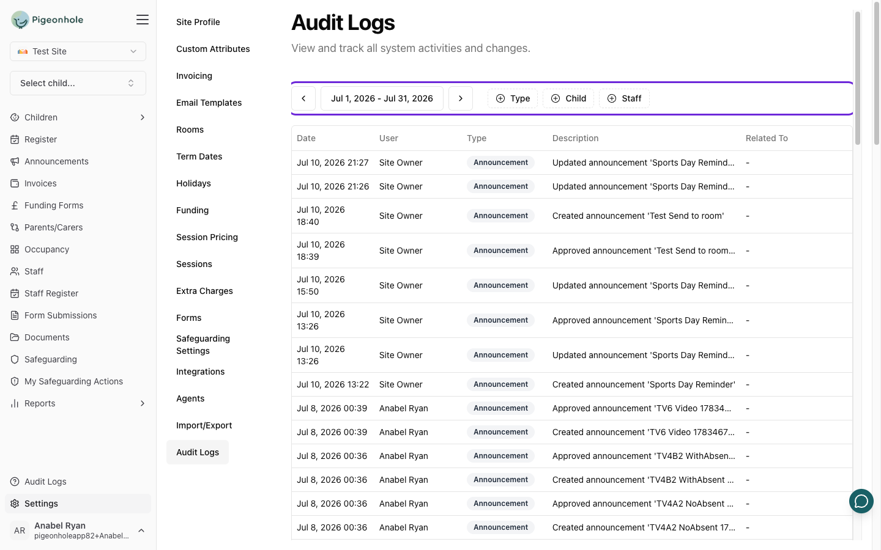Open Session Pricing settings
The height and width of the screenshot is (550, 881).
click(x=207, y=237)
